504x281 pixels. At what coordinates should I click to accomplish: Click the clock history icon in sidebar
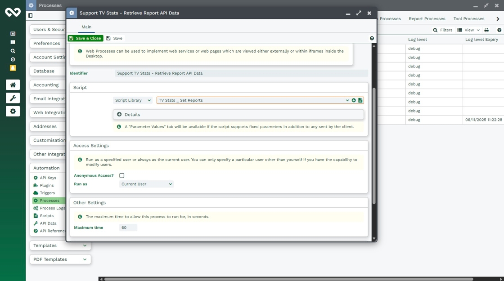tap(13, 59)
